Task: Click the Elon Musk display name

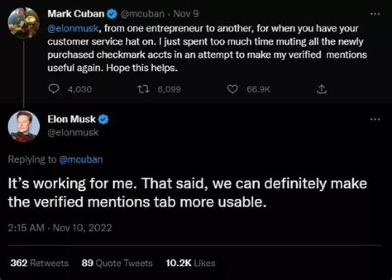Action: pyautogui.click(x=72, y=120)
